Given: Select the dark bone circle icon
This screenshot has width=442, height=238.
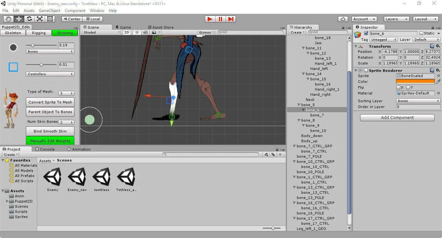Looking at the screenshot, I should click(x=13, y=47).
